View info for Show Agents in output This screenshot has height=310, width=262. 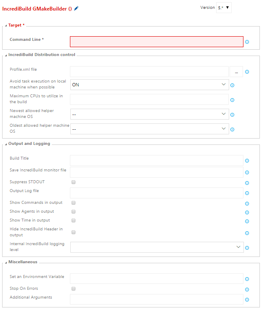tap(247, 212)
